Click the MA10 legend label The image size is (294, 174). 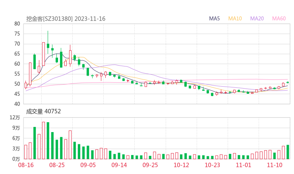coord(235,19)
